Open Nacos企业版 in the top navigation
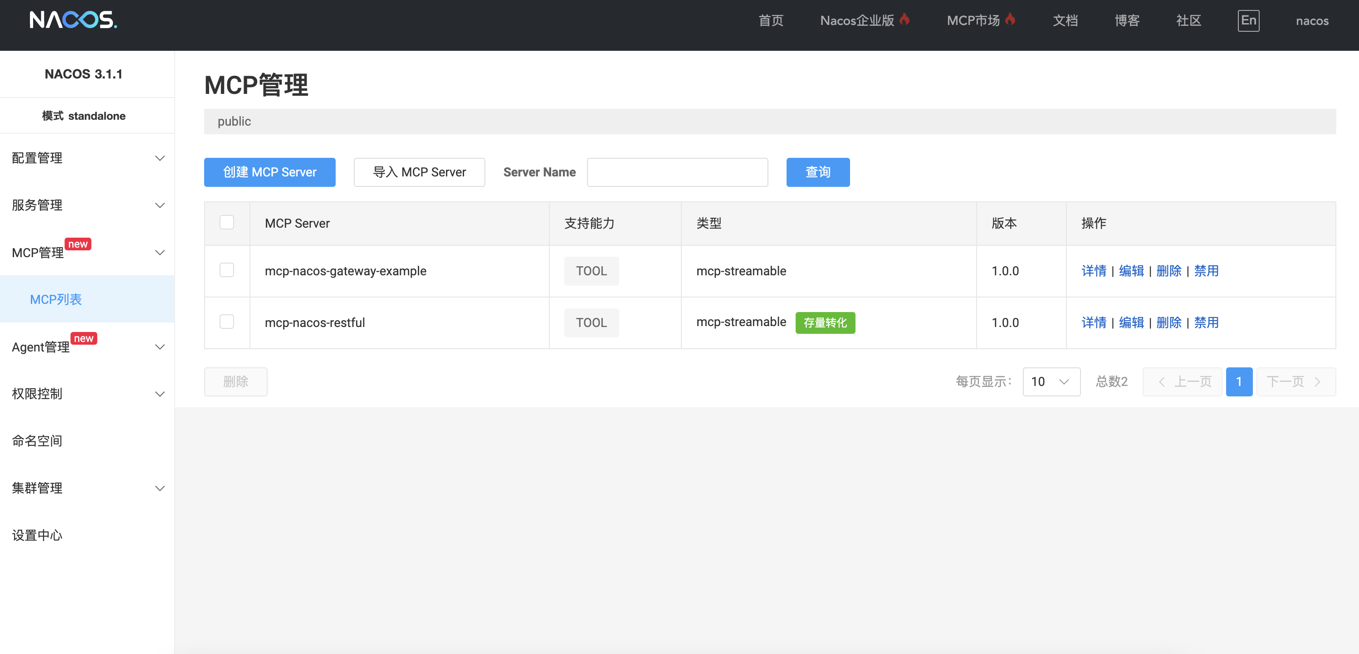Screen dimensions: 1359x654 tap(857, 20)
